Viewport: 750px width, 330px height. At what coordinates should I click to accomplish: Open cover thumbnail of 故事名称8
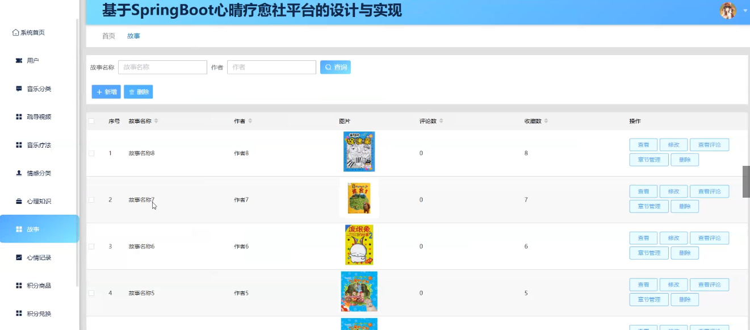(x=359, y=152)
